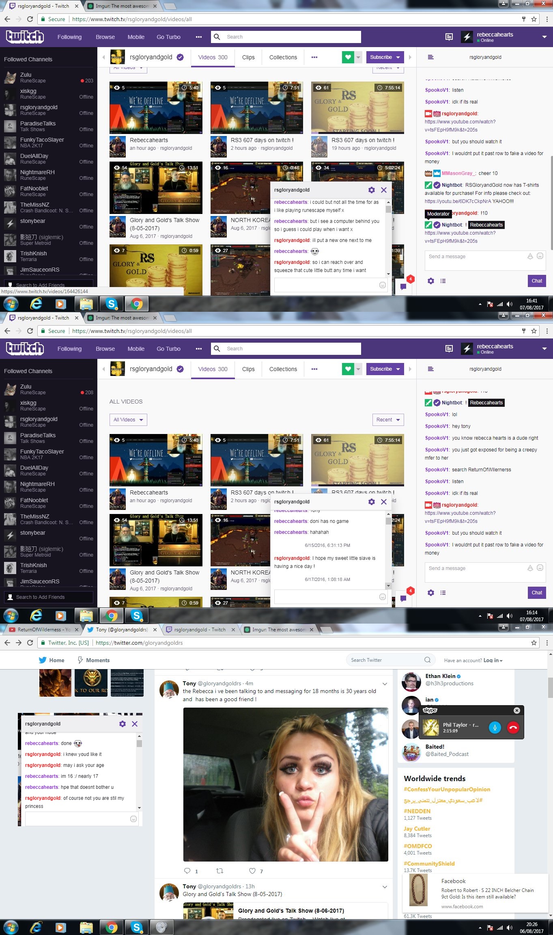Click the volume icon in the top taskbar tray
This screenshot has width=553, height=935.
coord(510,304)
